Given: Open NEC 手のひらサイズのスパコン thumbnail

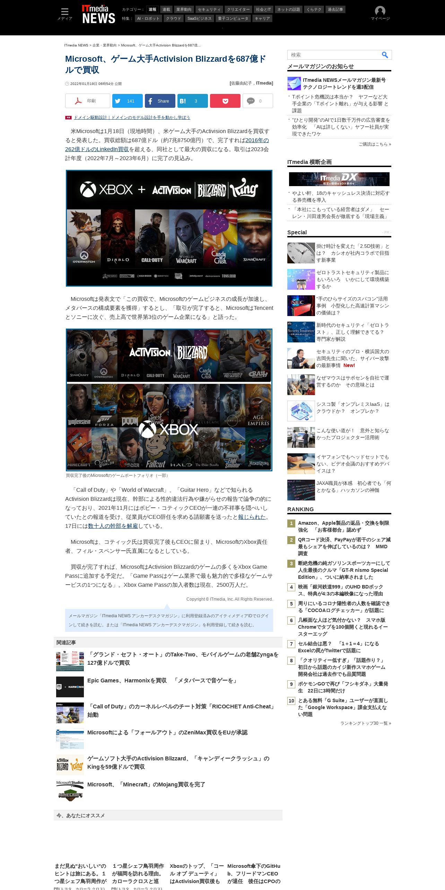Looking at the screenshot, I should click(301, 306).
